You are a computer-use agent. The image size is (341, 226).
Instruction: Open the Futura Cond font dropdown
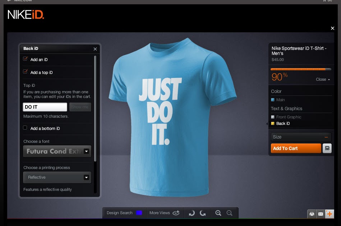57,151
